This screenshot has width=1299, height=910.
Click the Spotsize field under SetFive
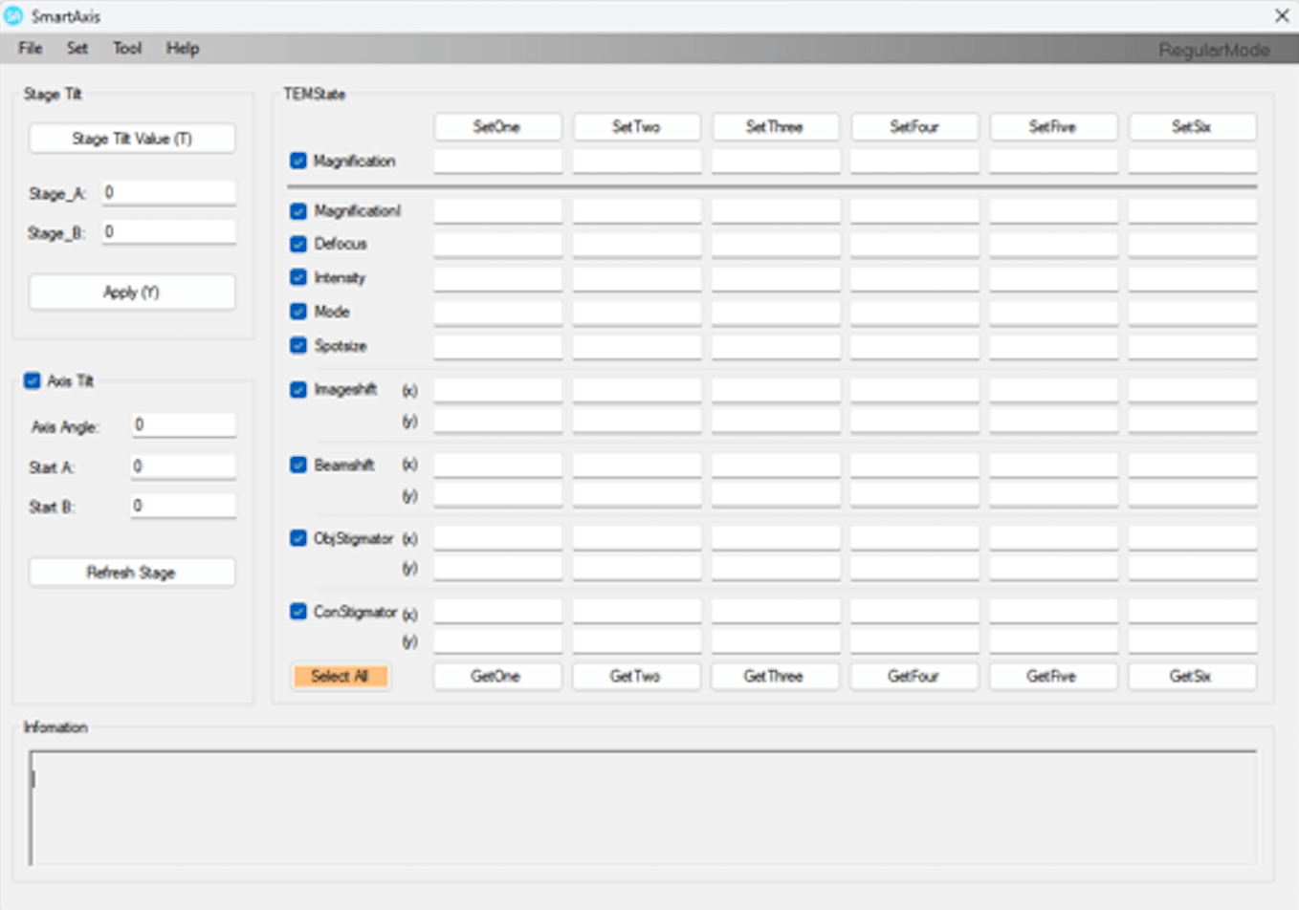[1053, 345]
